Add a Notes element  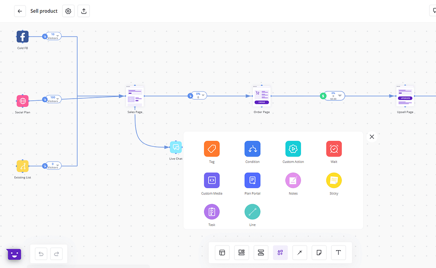click(x=293, y=180)
